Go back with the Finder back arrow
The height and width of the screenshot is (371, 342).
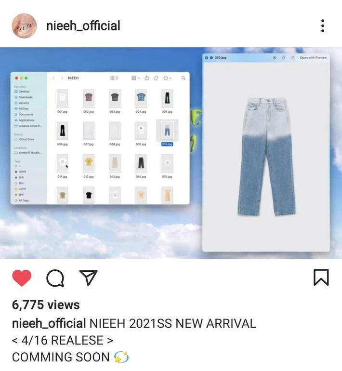[x=53, y=78]
